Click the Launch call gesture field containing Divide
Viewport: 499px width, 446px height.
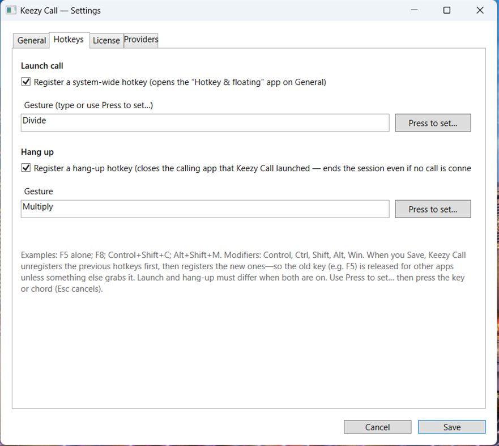tap(205, 122)
